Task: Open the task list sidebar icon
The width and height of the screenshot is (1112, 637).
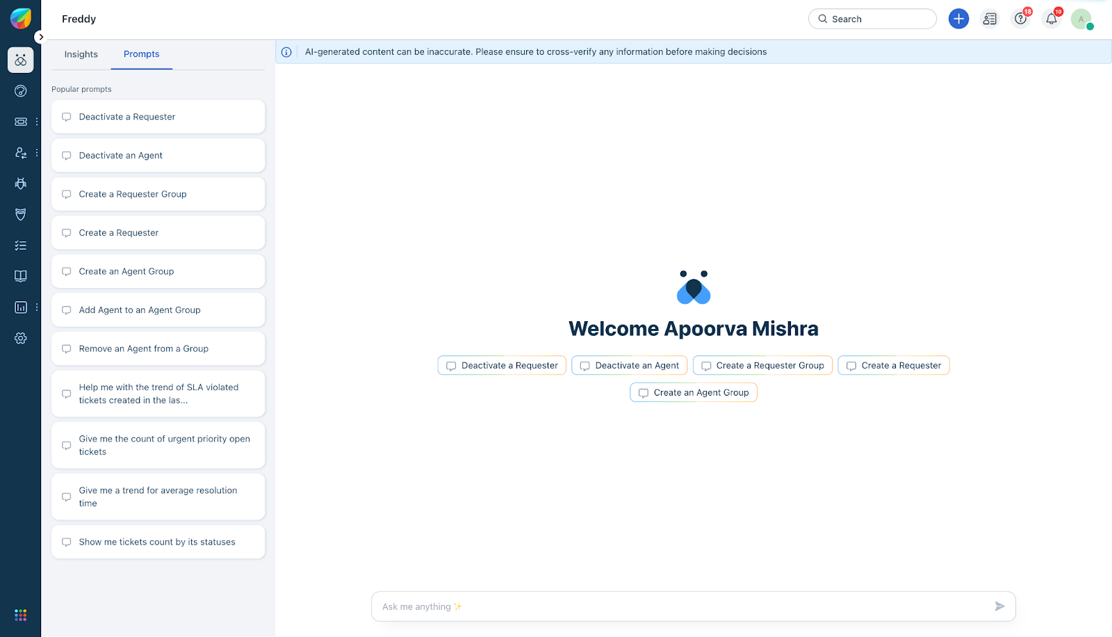Action: [x=21, y=245]
